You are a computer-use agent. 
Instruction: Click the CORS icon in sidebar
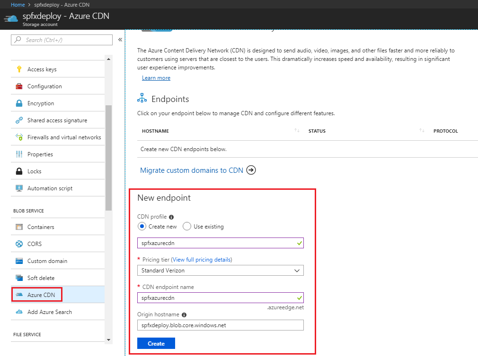19,244
